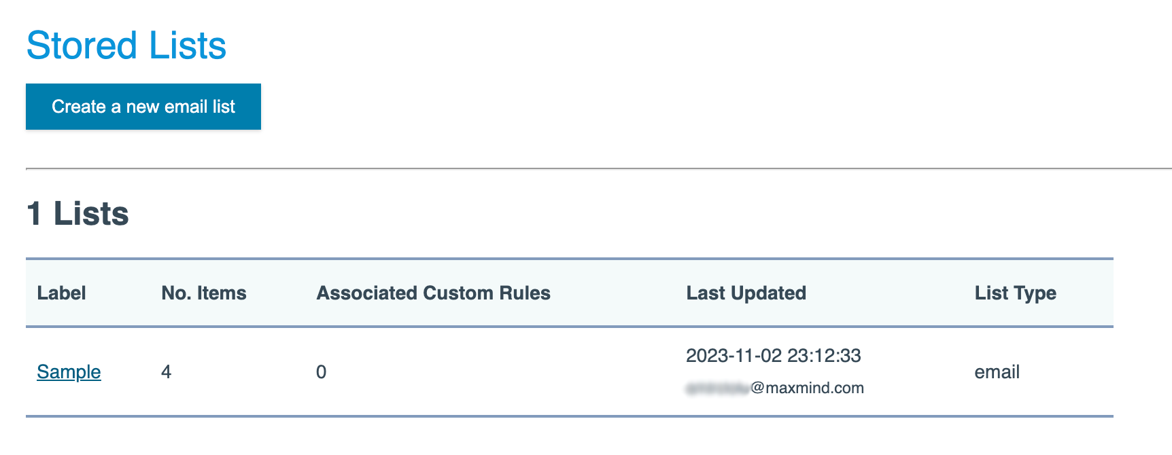Screen dimensions: 1172x455
Task: Click the Associated Custom Rules header
Action: pos(433,293)
